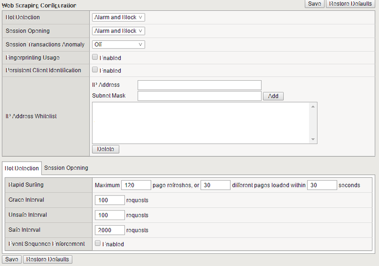This screenshot has height=266, width=379.
Task: Enable Fingerprinting Usage checkbox
Action: pos(95,58)
